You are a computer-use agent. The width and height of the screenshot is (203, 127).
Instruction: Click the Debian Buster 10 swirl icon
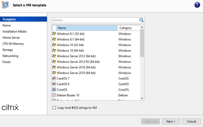point(54,95)
